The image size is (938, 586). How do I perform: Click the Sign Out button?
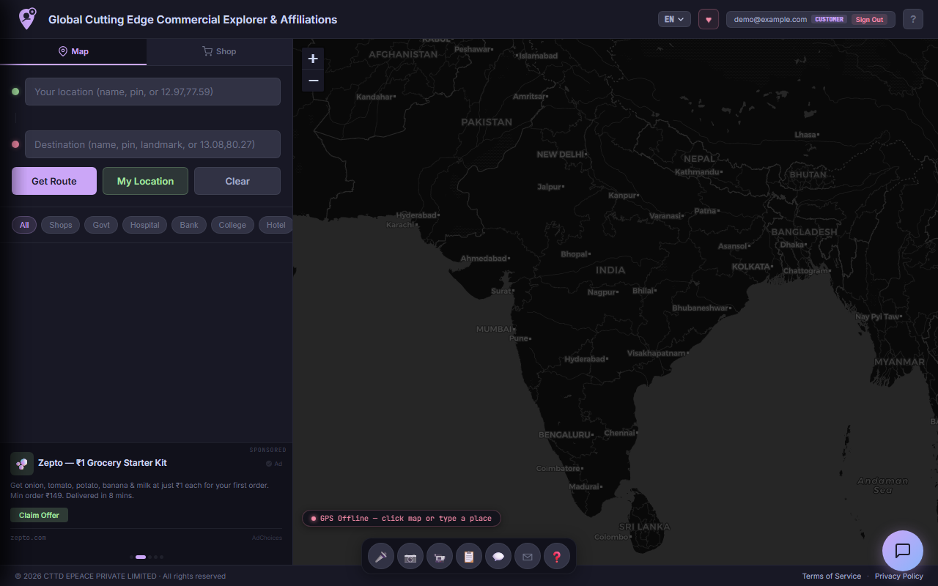[x=869, y=19]
